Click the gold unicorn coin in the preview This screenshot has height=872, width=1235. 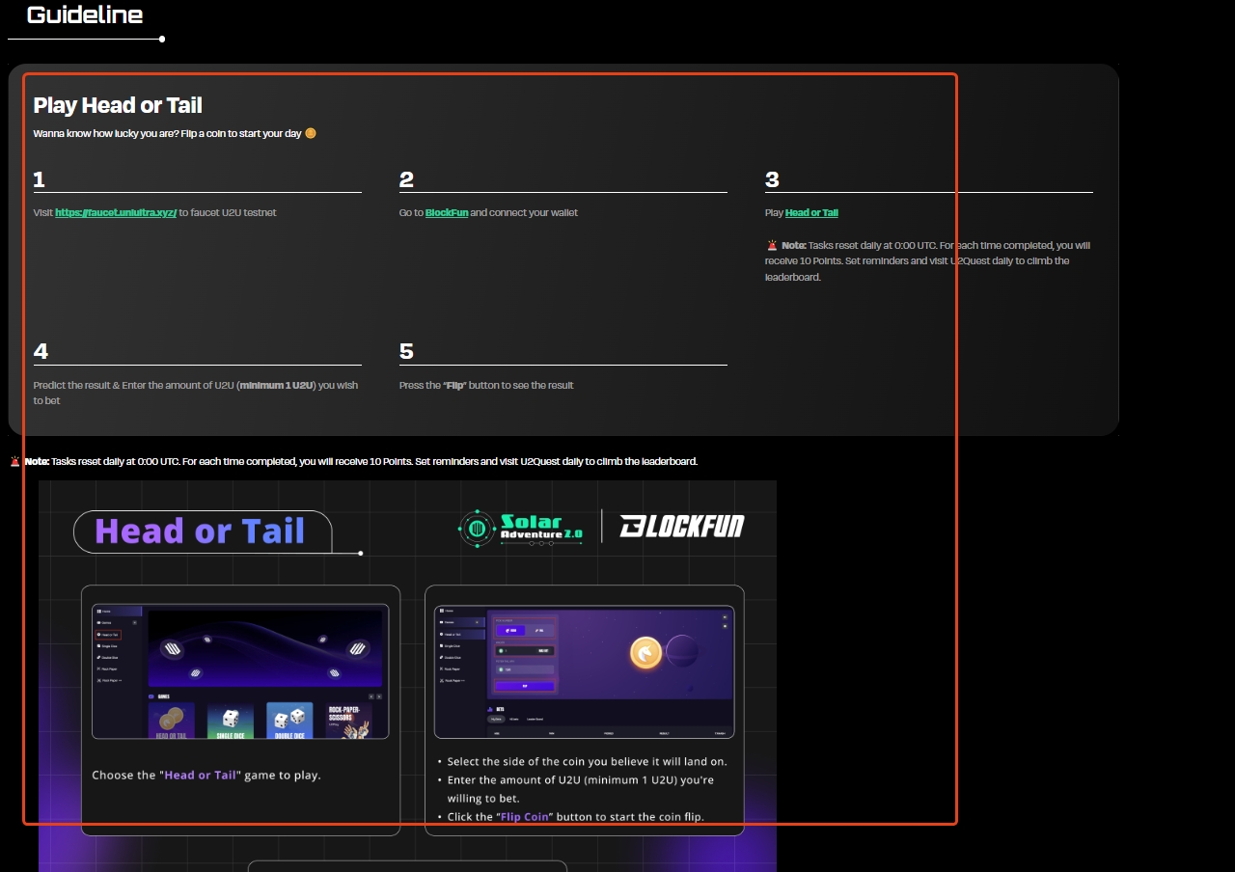point(646,653)
